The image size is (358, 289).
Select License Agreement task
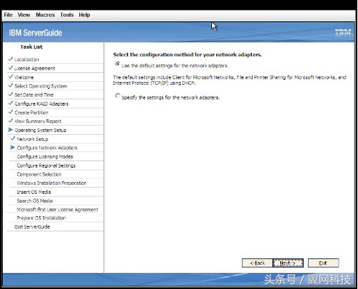pos(35,68)
